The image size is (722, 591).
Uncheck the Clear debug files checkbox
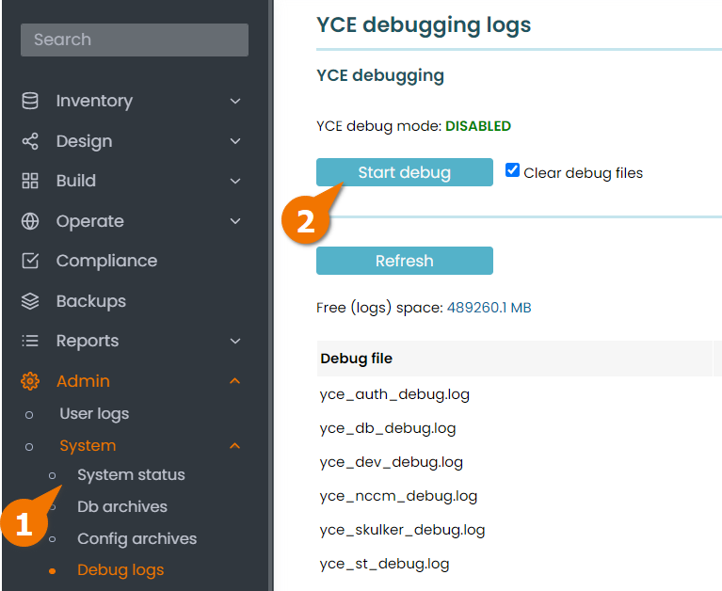point(512,170)
